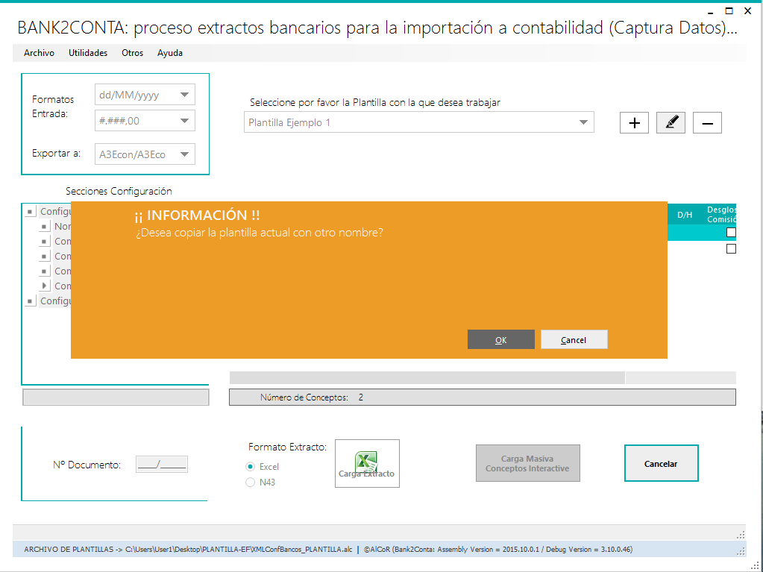The width and height of the screenshot is (763, 572).
Task: Click the Exportar a: label
Action: click(x=57, y=153)
